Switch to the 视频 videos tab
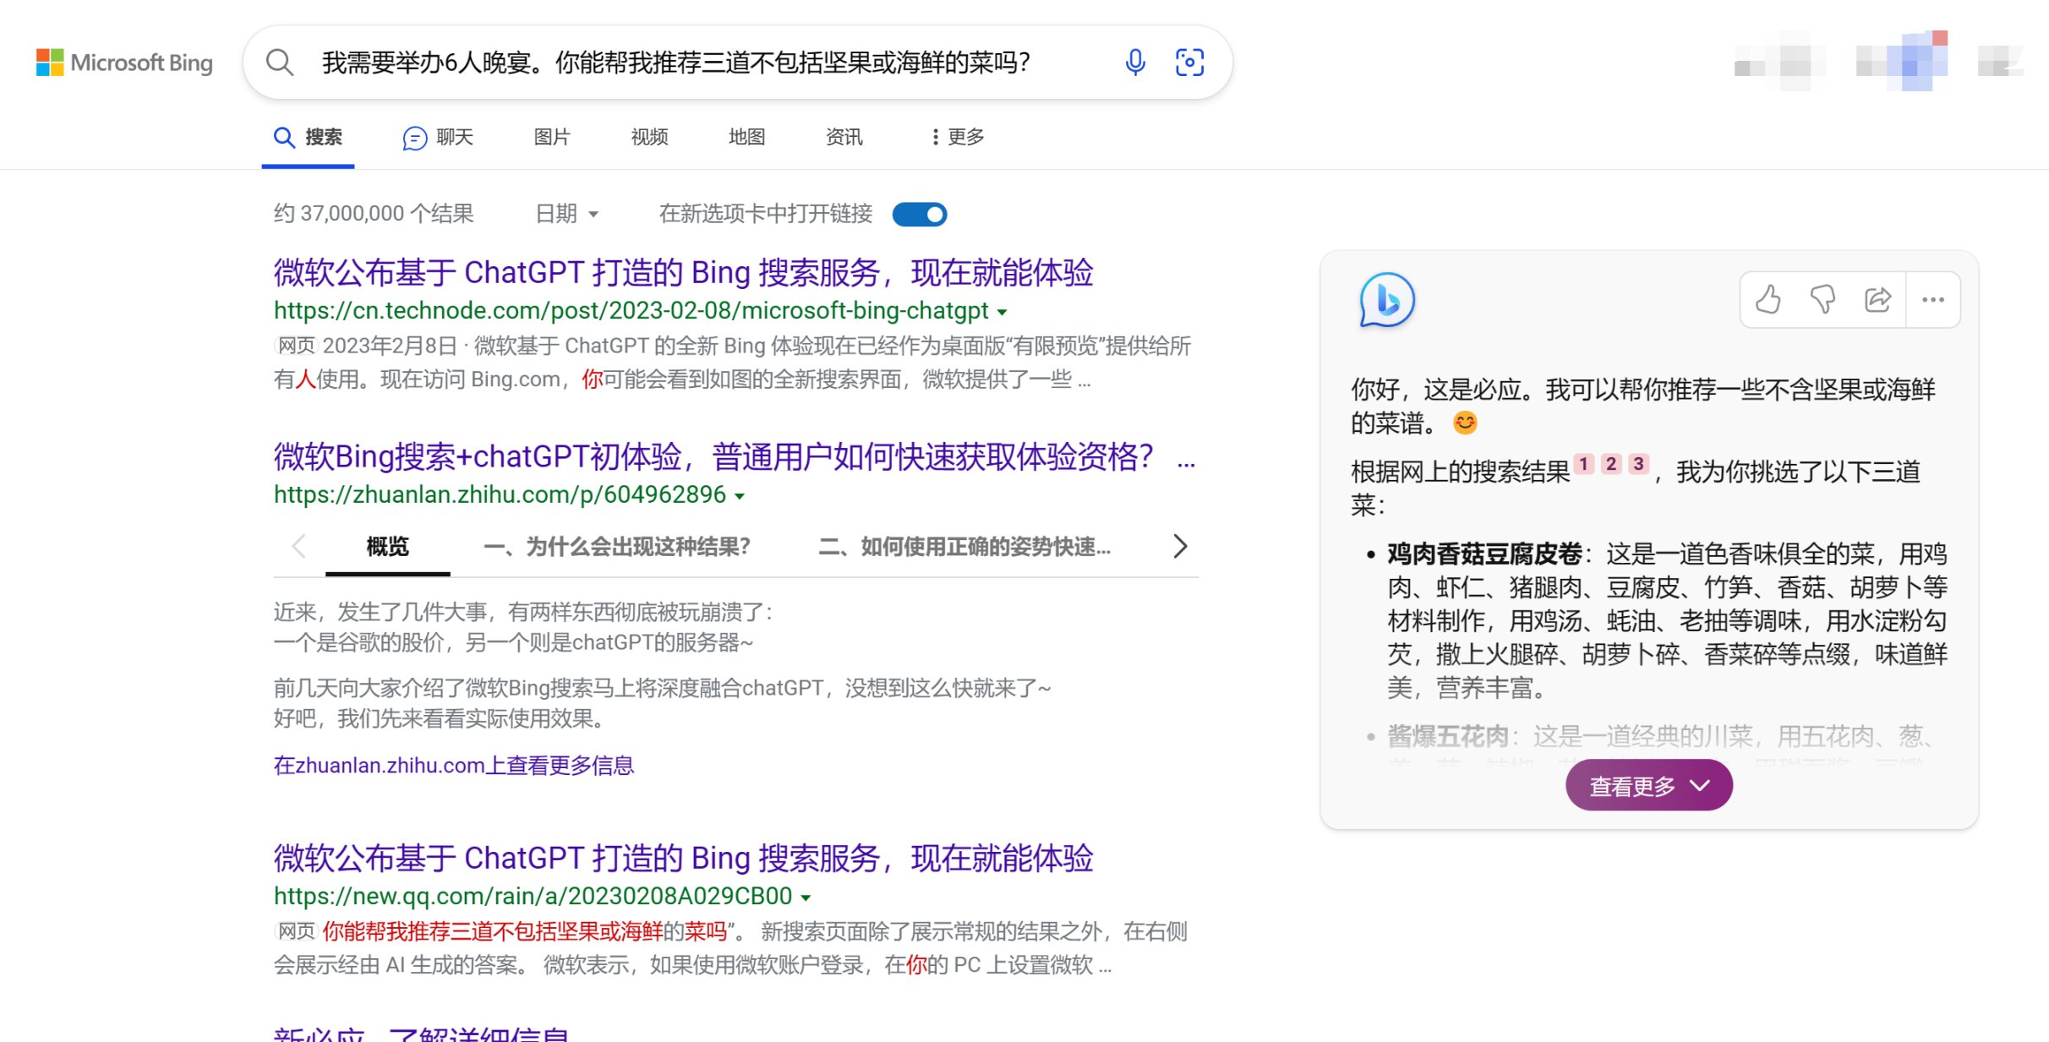 point(649,137)
